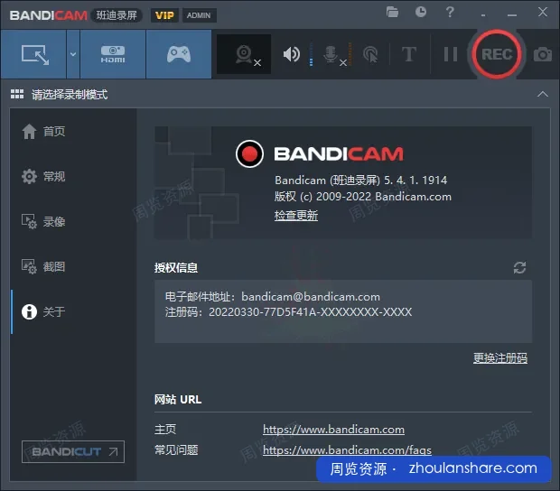Click the minimize to tray button
The image size is (560, 491).
[x=483, y=15]
